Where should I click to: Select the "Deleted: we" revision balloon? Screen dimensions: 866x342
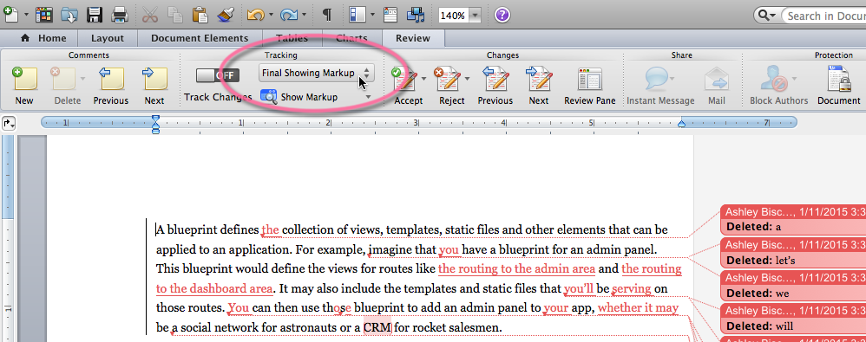point(793,285)
